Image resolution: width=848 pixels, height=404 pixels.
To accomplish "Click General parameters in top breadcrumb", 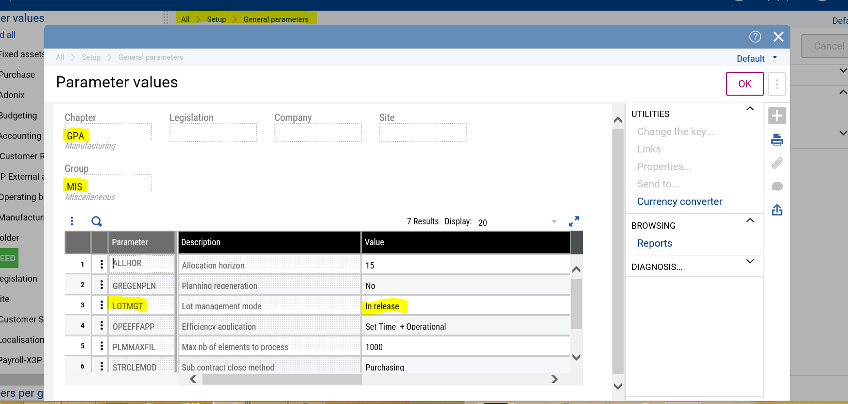I will pos(275,19).
